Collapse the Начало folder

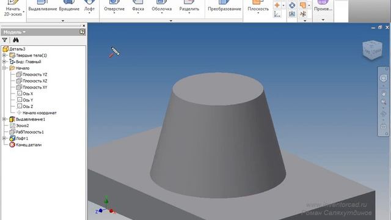click(4, 68)
